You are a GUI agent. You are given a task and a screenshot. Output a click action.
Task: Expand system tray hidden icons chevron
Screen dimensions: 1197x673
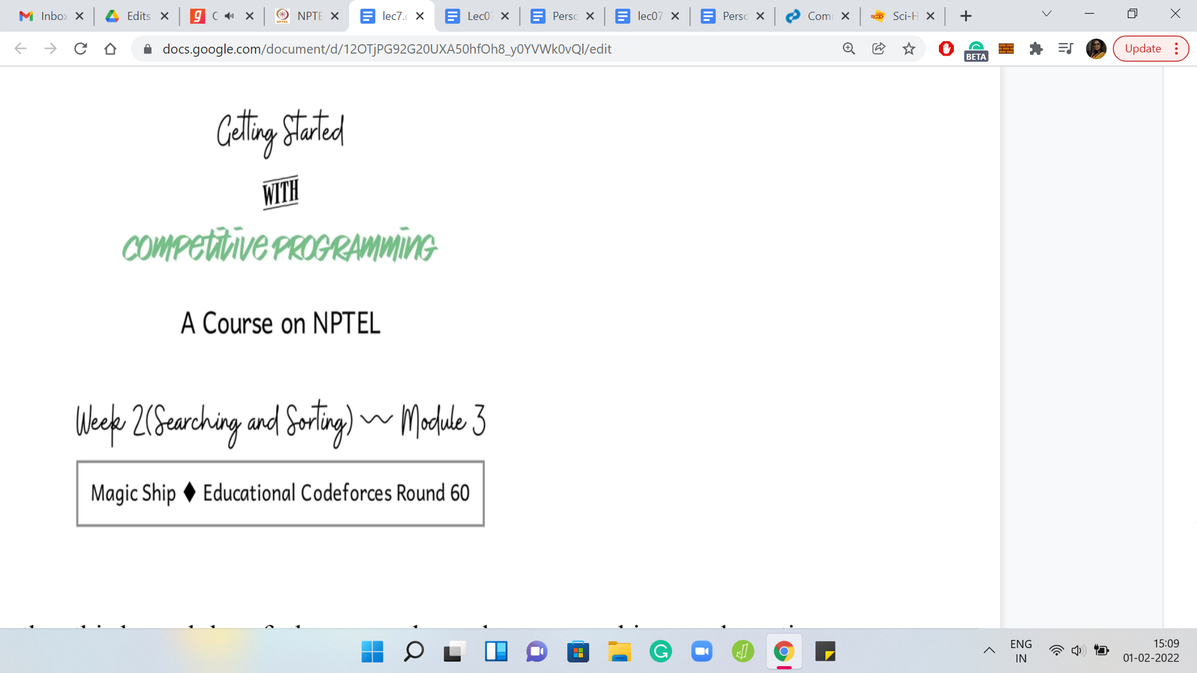pos(989,651)
